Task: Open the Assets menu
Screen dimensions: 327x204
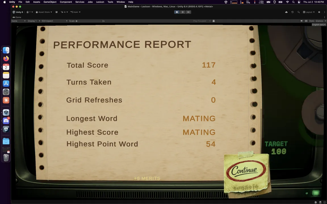Action: tap(37, 2)
